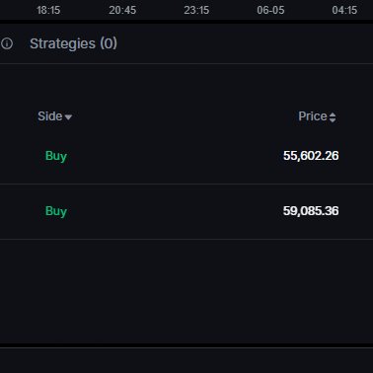Open the Side filter dropdown
Viewport: 373px width, 373px height.
click(55, 116)
